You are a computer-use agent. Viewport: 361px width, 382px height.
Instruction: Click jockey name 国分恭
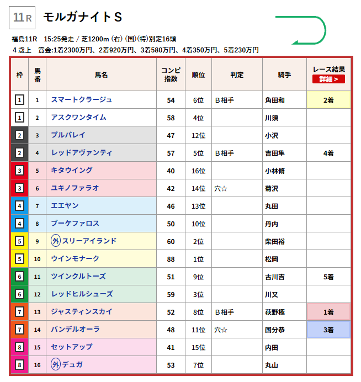click(275, 330)
